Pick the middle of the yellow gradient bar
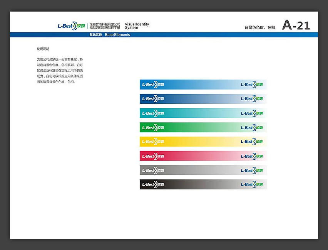The image size is (328, 250). coord(203,142)
